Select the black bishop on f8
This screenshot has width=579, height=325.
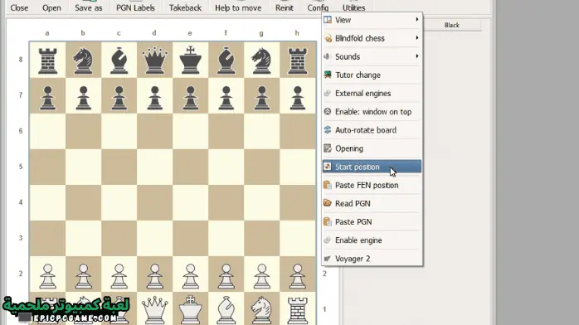226,60
